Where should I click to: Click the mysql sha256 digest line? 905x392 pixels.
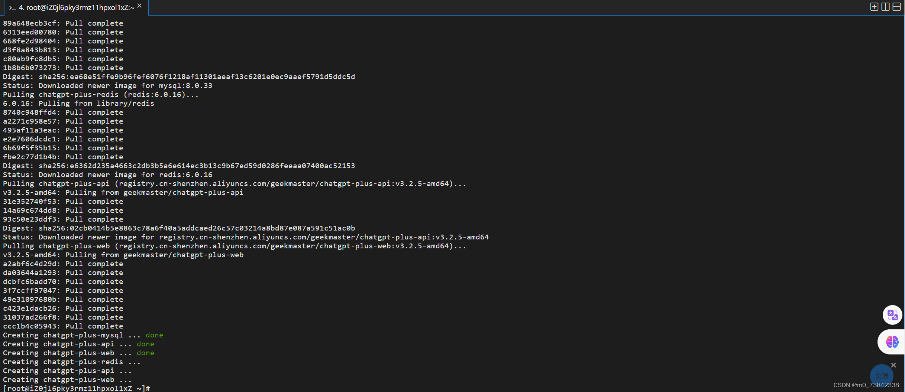(x=179, y=76)
